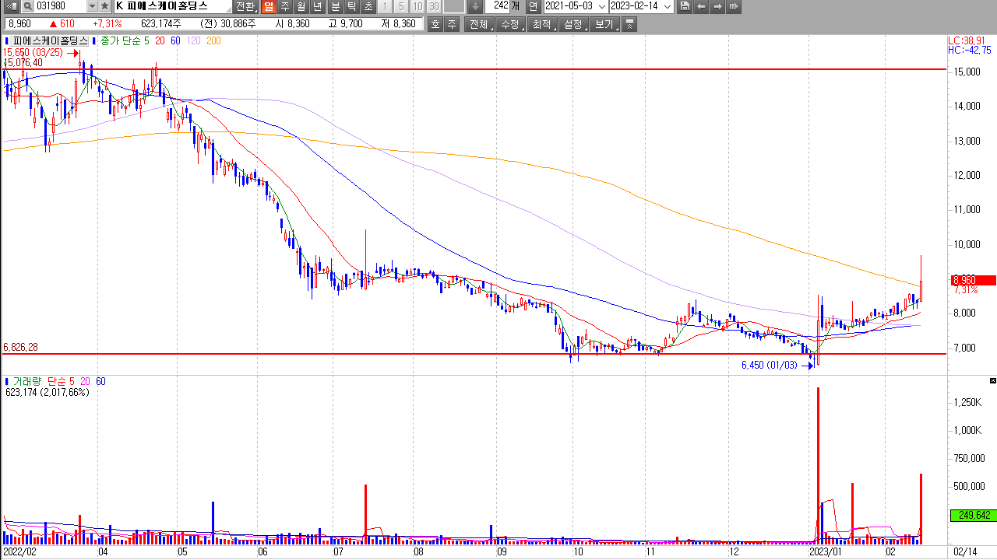Screen dimensions: 997x560
Task: Click the 거래량 volume indicator label
Action: 28,381
